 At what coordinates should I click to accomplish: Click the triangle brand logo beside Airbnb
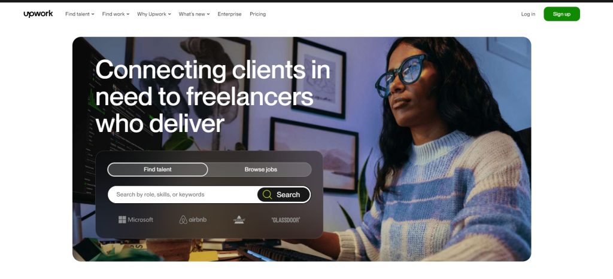tap(239, 220)
